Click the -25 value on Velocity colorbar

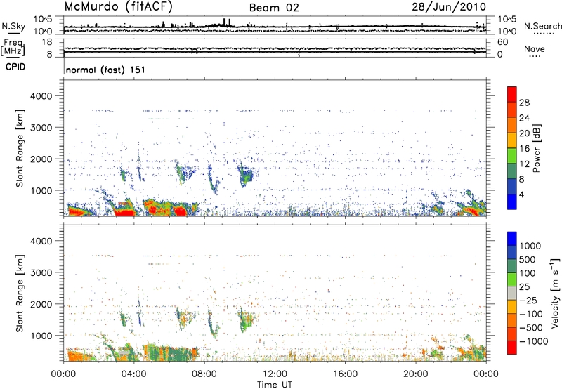(528, 300)
